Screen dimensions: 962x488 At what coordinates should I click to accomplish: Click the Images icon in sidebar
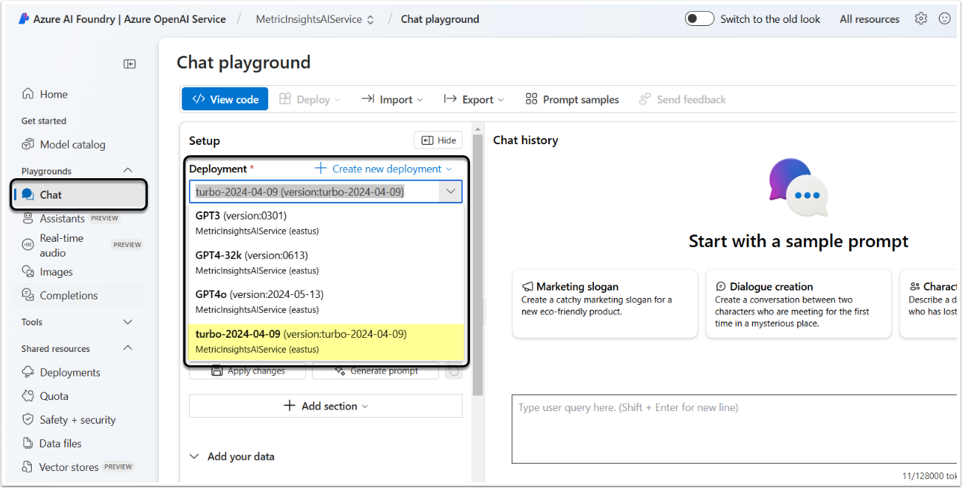click(28, 271)
